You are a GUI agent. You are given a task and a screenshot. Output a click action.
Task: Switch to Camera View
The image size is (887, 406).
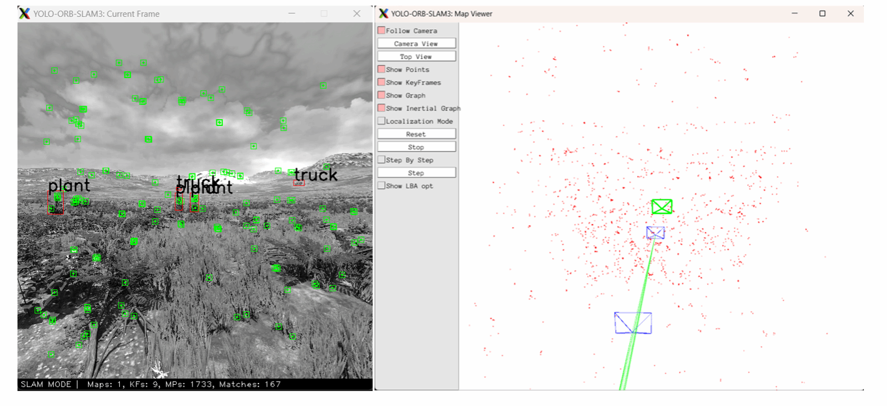pyautogui.click(x=416, y=44)
